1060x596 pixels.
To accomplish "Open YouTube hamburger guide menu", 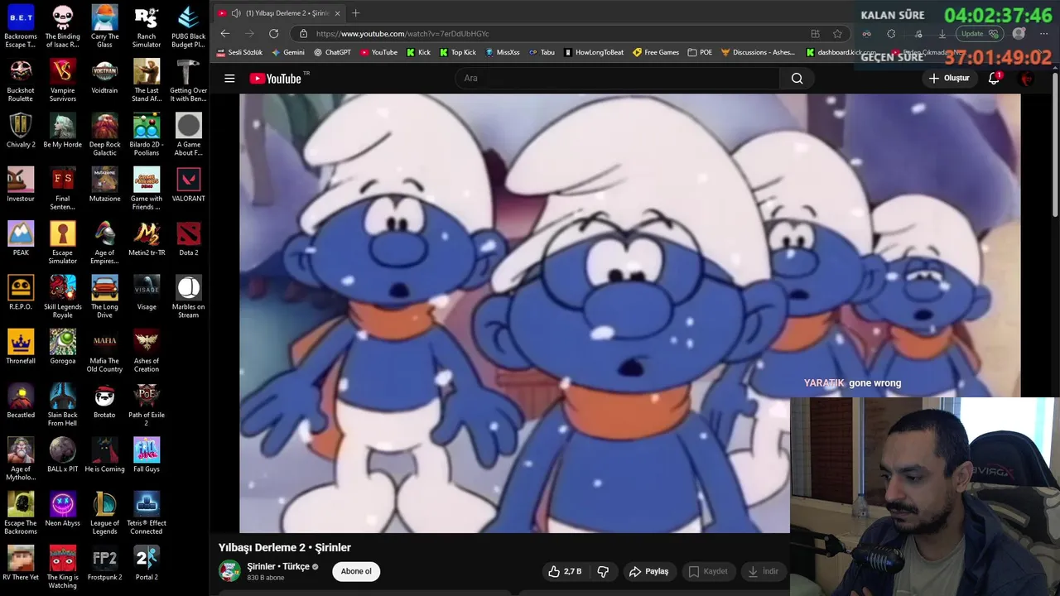I will coord(229,78).
